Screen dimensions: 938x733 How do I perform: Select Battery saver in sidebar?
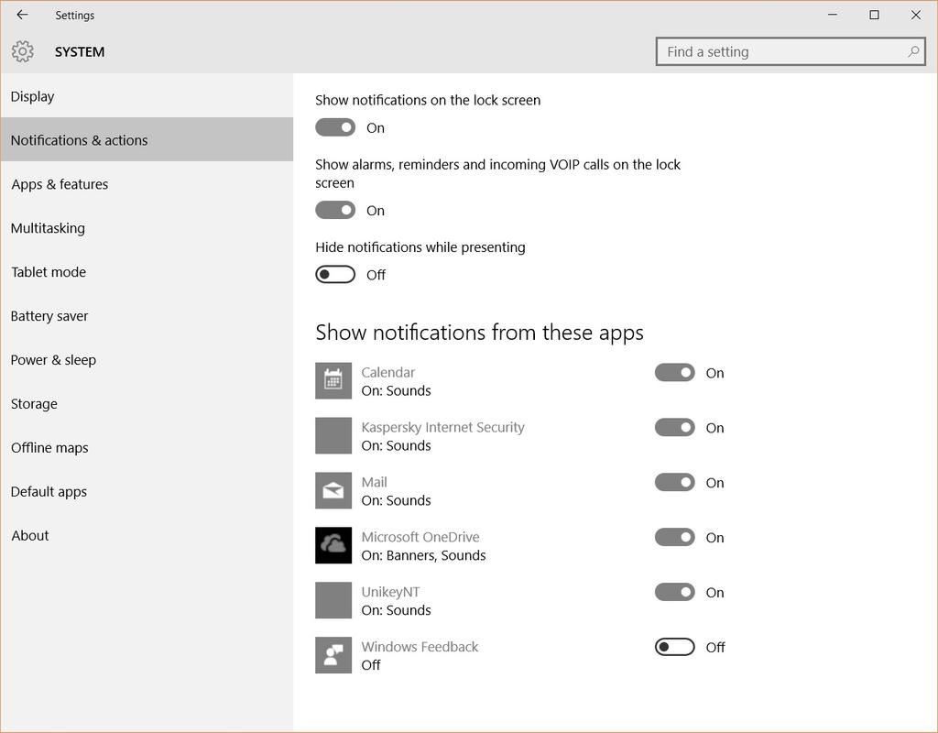(x=147, y=315)
